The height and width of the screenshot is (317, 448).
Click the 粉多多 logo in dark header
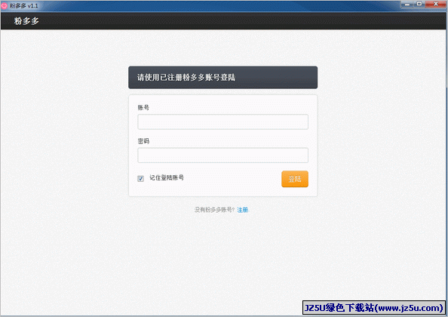click(x=26, y=21)
